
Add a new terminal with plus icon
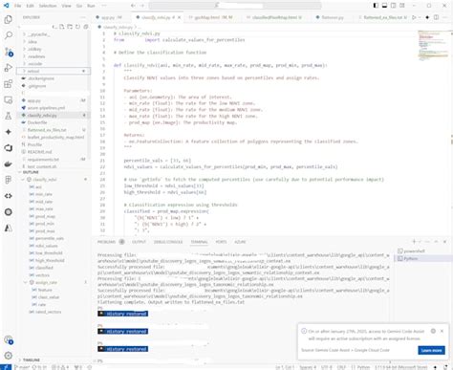[414, 242]
